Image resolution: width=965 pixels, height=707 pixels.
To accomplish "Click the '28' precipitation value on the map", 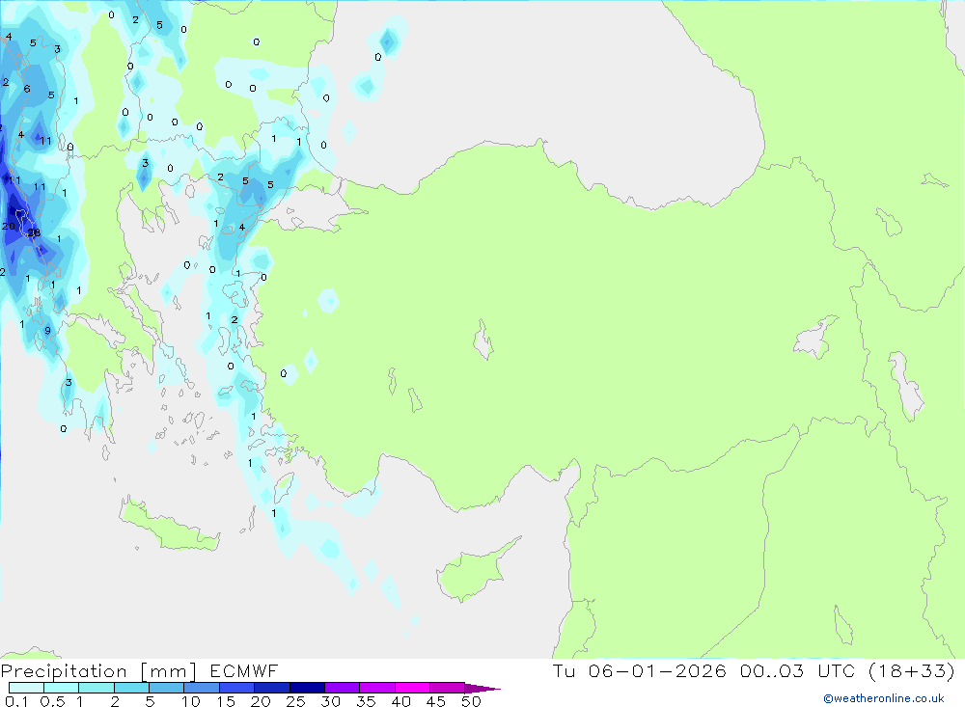I will 35,232.
